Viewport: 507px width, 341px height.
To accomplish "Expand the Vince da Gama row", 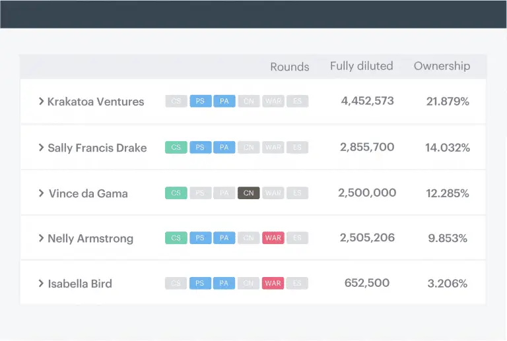I will 41,193.
